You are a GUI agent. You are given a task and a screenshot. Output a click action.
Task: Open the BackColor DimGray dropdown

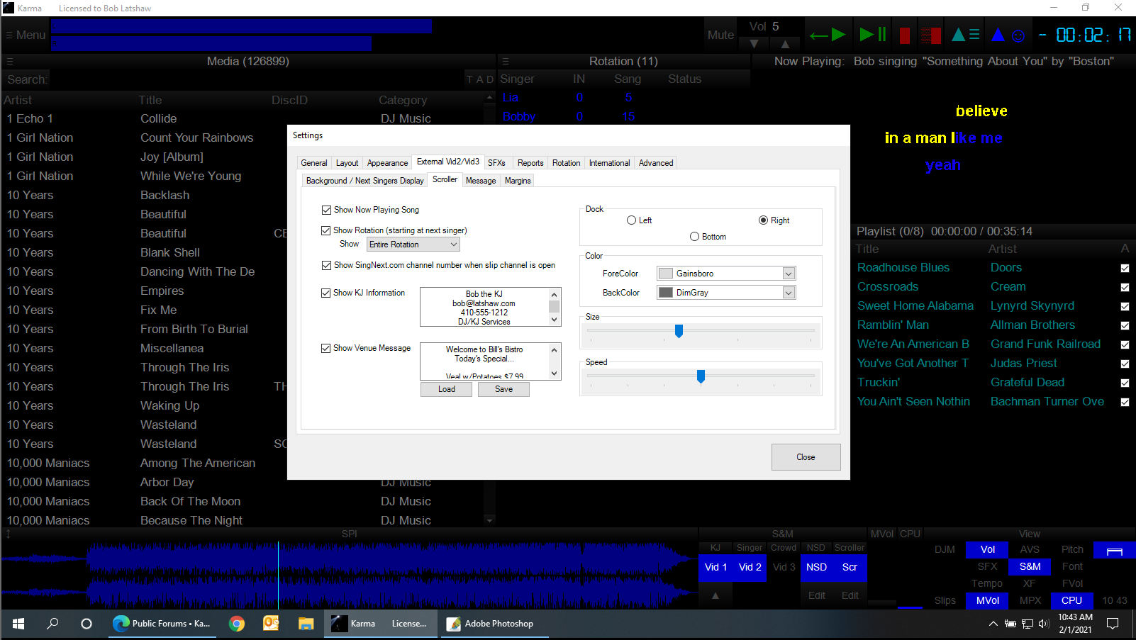tap(788, 293)
